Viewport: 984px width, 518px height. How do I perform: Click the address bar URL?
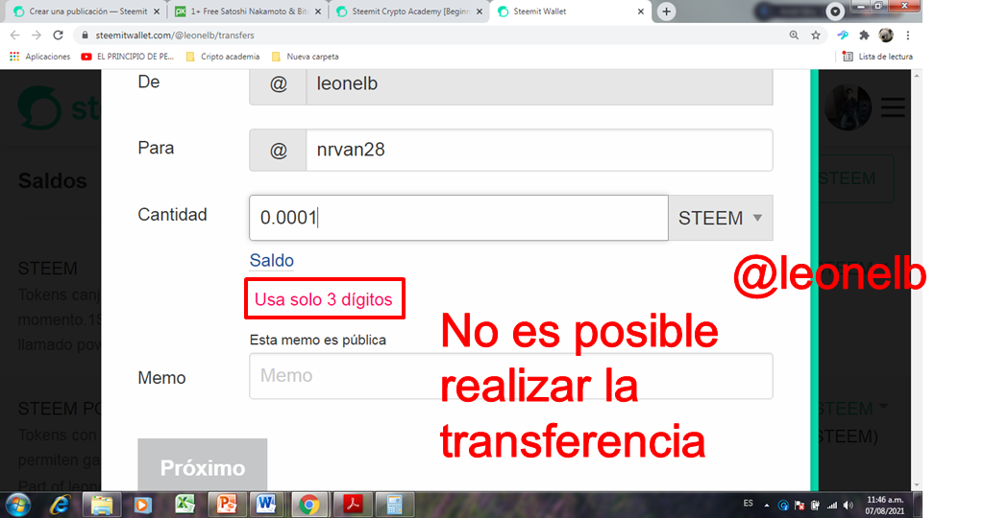click(x=175, y=35)
